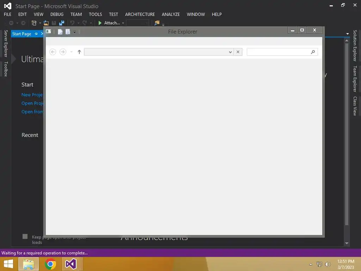Open the New Project dropdown arrow
The width and height of the screenshot is (361, 271).
[x=40, y=23]
